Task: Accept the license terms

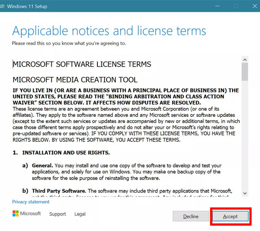Action: (231, 216)
